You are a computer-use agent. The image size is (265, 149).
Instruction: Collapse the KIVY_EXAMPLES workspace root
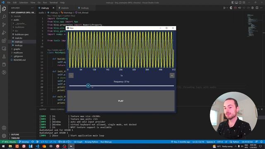point(22,12)
